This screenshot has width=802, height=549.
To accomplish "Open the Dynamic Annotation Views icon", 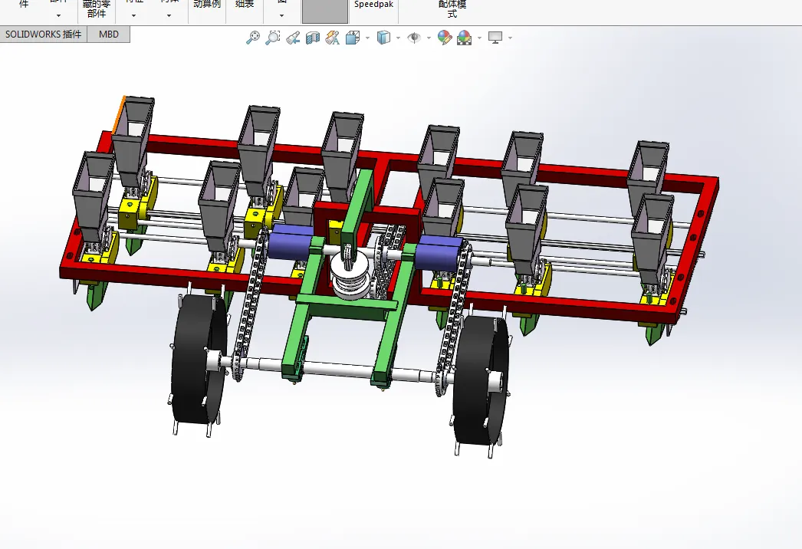I will coord(333,38).
